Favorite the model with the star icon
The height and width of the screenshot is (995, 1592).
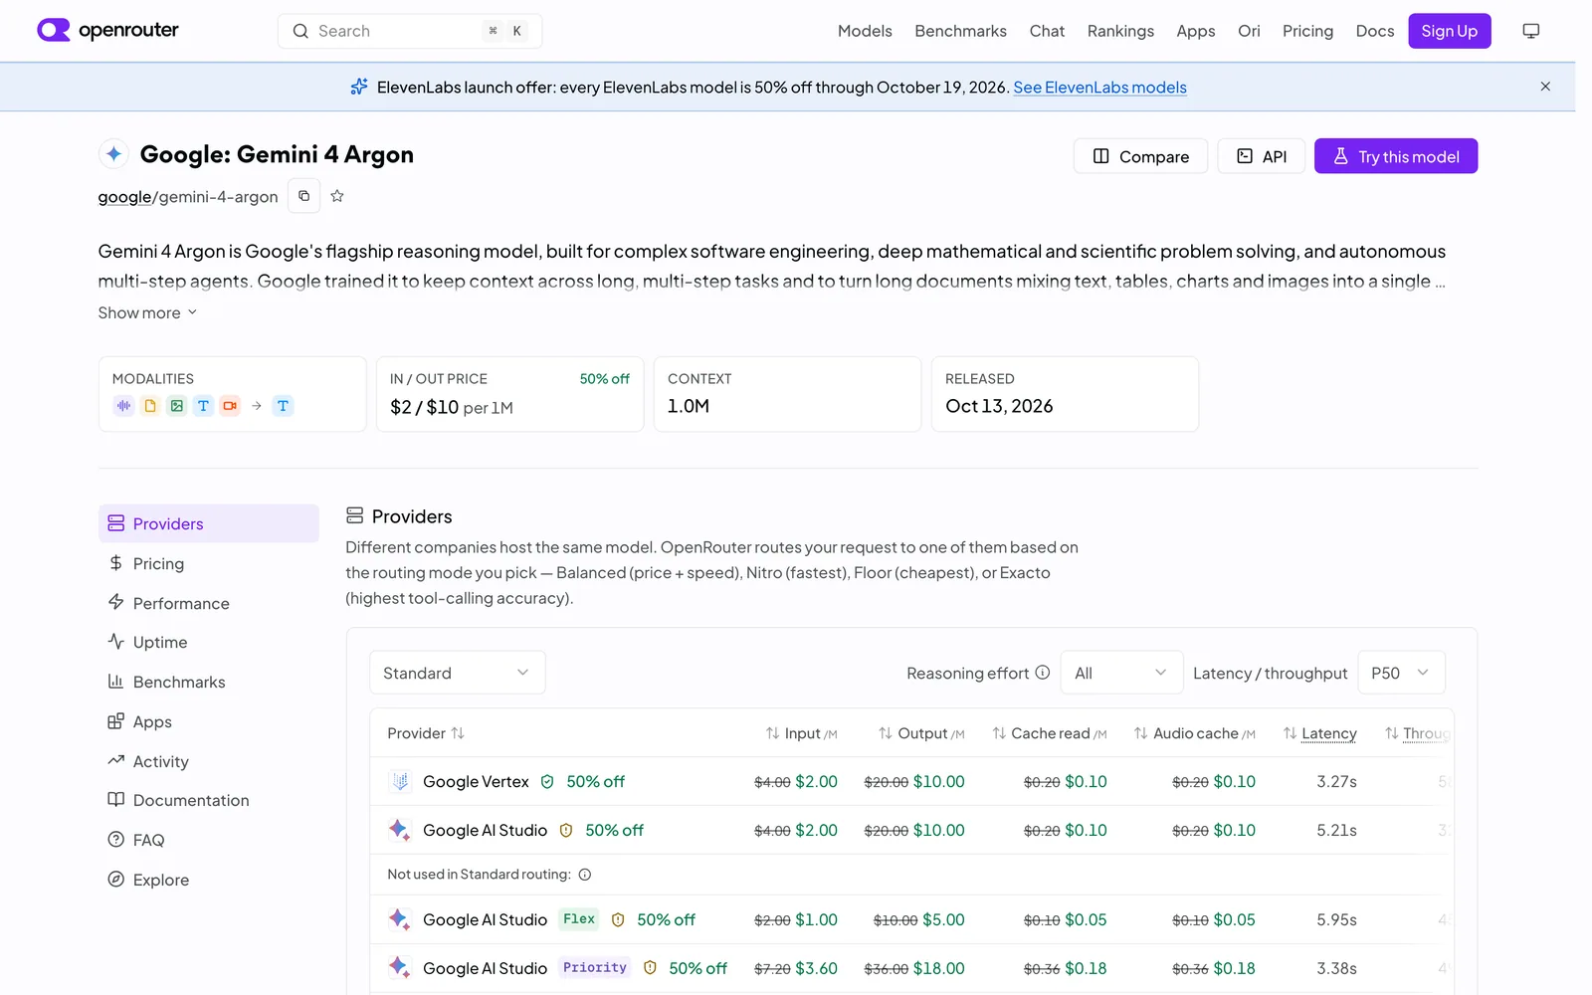coord(337,196)
